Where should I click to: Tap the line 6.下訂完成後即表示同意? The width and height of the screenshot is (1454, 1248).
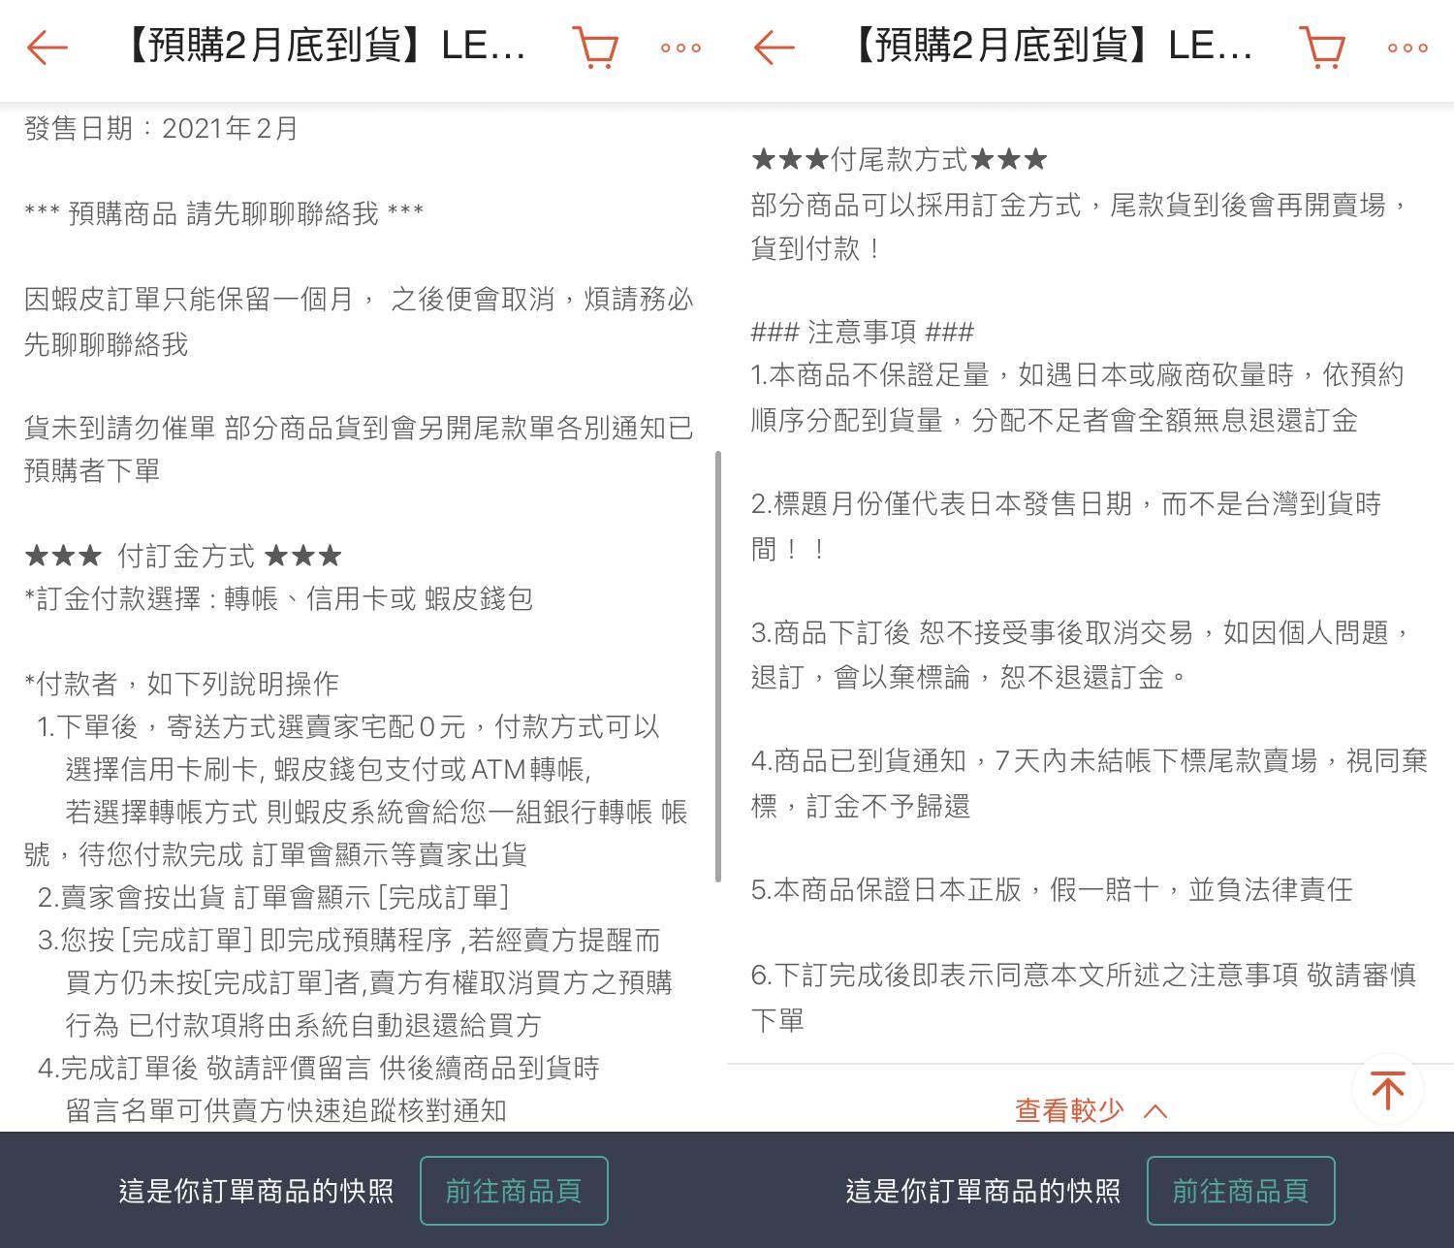point(1084,997)
